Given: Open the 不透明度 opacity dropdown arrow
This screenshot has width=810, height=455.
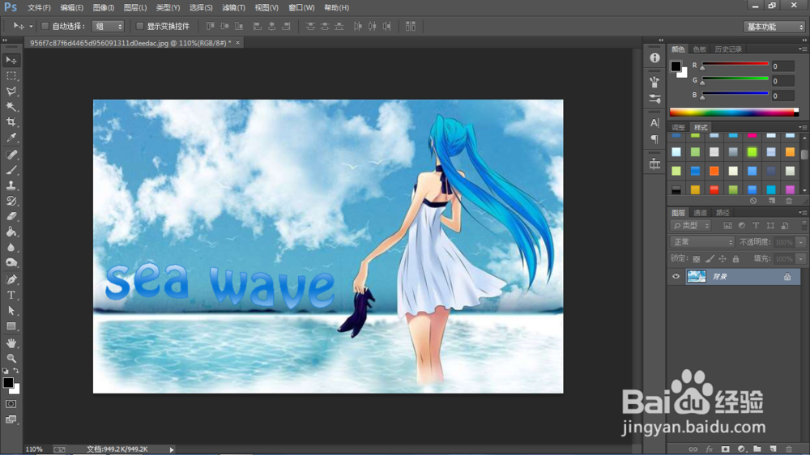Looking at the screenshot, I should (801, 242).
